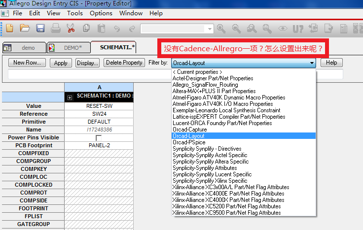This screenshot has width=363, height=230.
Task: Click the Undo arrow icon
Action: pos(117,29)
